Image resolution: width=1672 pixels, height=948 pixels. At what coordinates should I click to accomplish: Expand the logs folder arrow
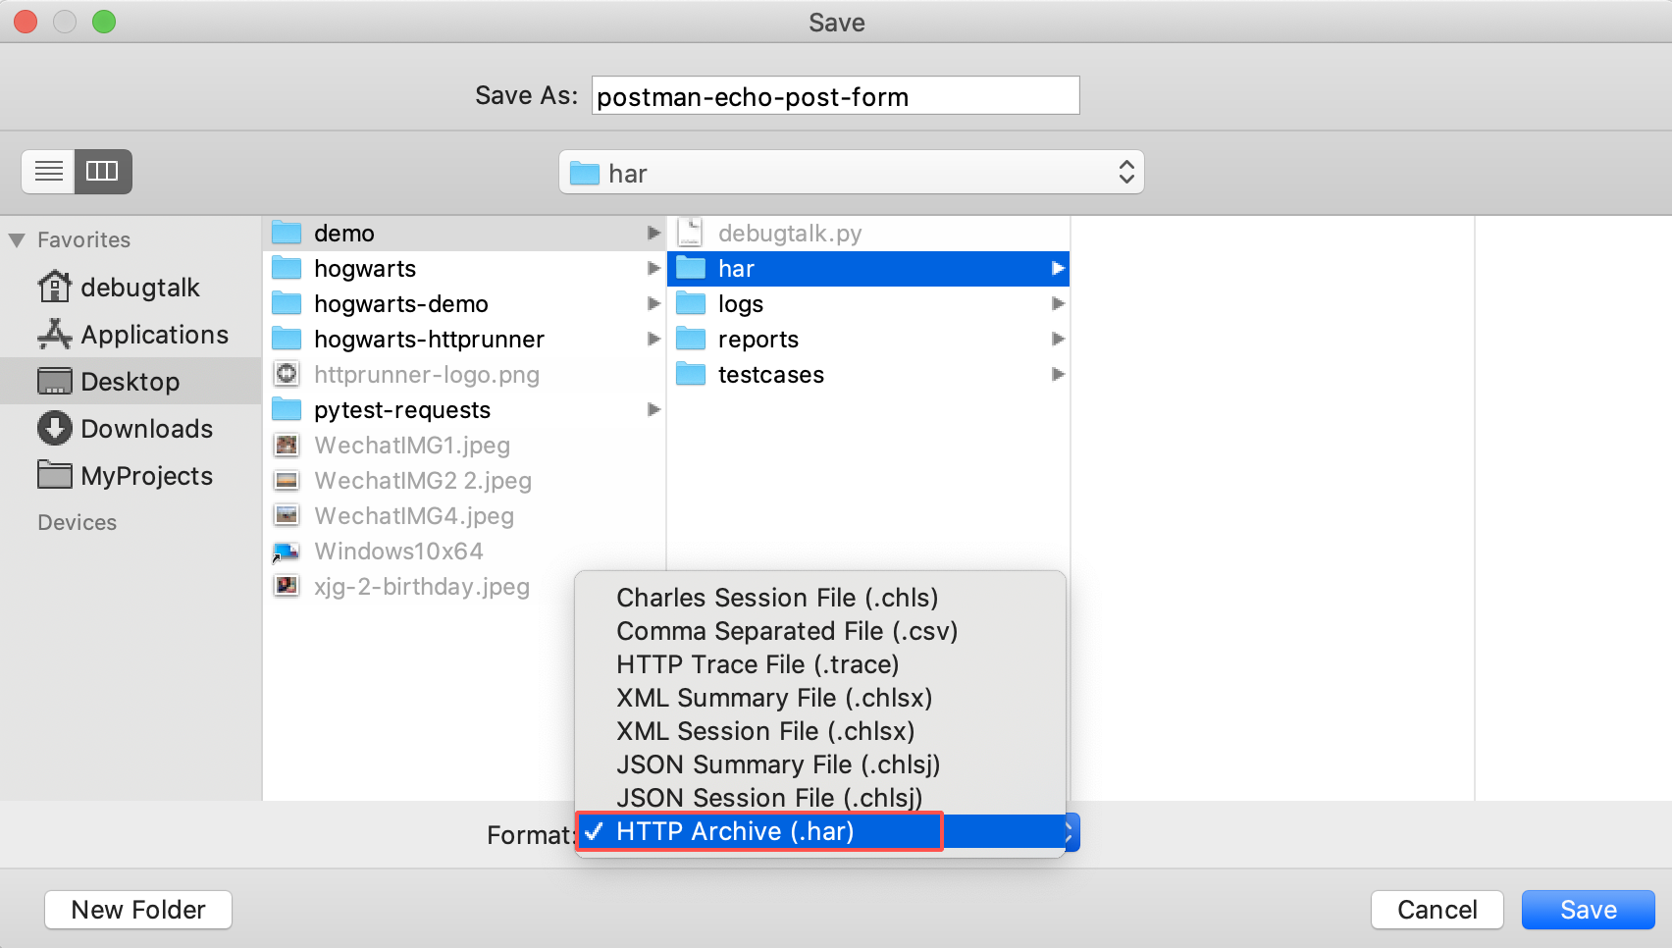click(x=1058, y=304)
